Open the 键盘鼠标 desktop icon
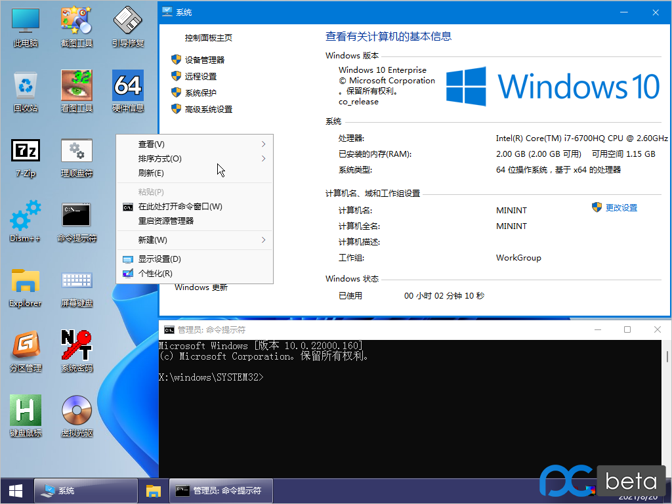 click(x=26, y=417)
